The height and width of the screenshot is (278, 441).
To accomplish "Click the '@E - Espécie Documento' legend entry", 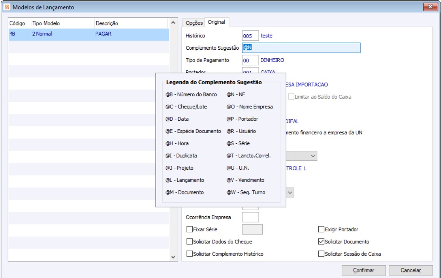I will (193, 131).
